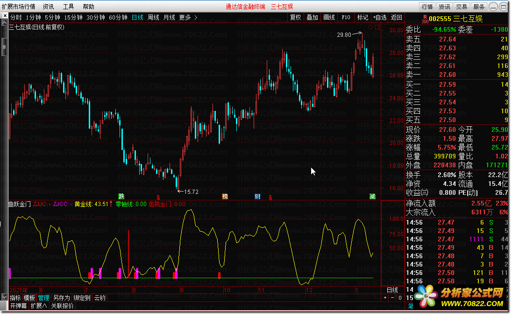Select the 月线 monthly period
The width and height of the screenshot is (512, 315).
coord(169,18)
